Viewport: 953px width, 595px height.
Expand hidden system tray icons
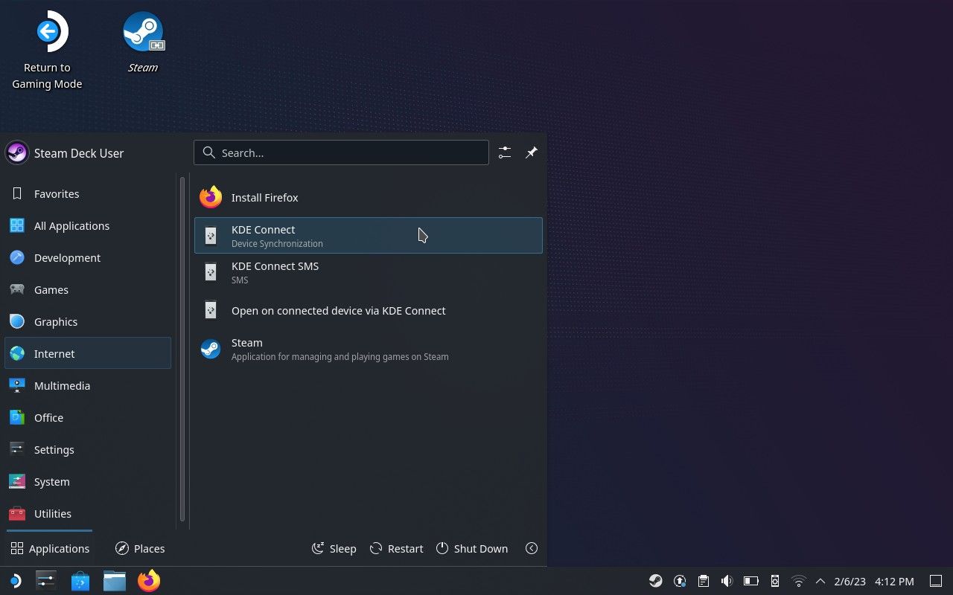pyautogui.click(x=820, y=581)
